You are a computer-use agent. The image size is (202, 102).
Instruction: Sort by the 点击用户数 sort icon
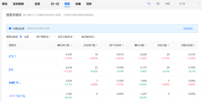[97, 45]
